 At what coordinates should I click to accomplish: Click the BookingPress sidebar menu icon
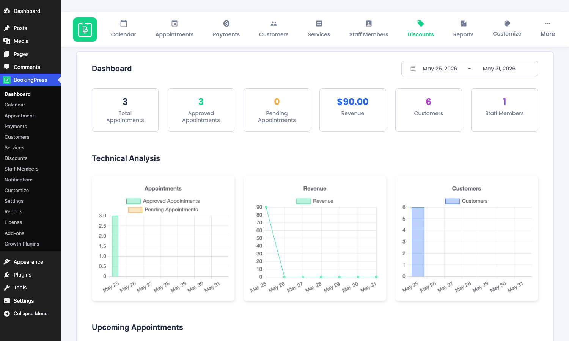click(x=7, y=80)
